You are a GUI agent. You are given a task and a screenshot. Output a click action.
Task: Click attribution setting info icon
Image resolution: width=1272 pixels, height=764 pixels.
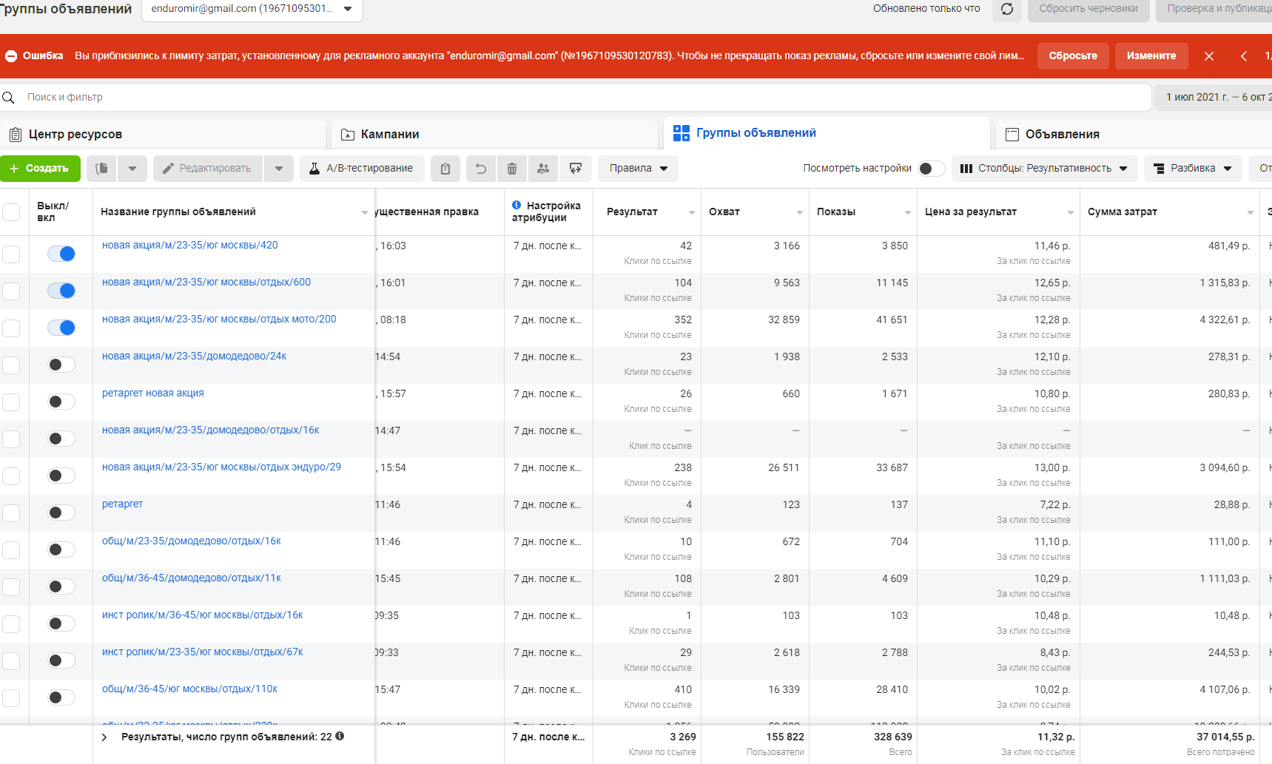517,205
